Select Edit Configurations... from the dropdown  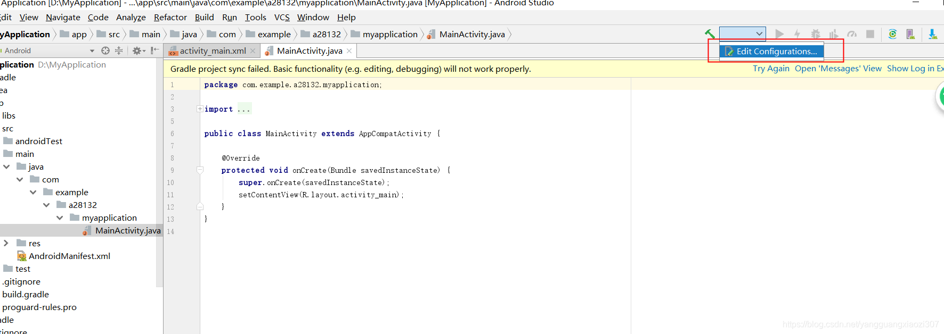771,52
